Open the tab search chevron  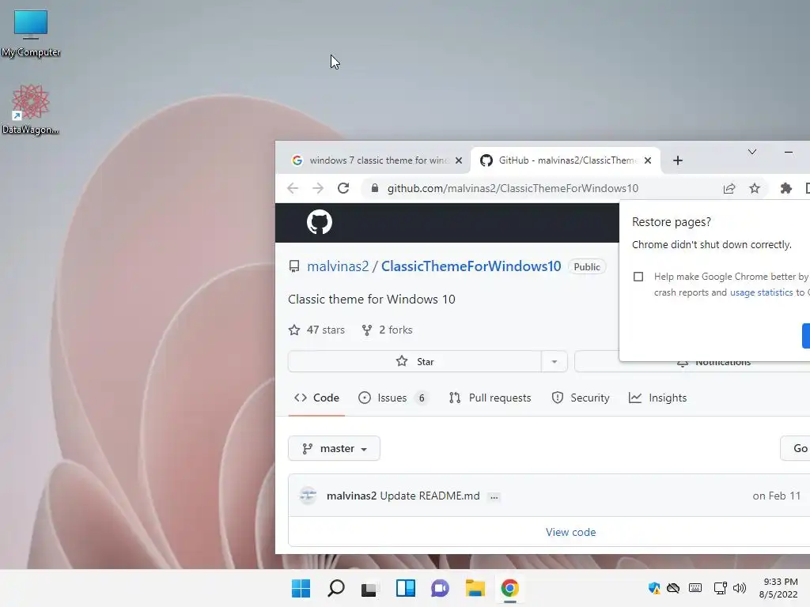pyautogui.click(x=752, y=152)
